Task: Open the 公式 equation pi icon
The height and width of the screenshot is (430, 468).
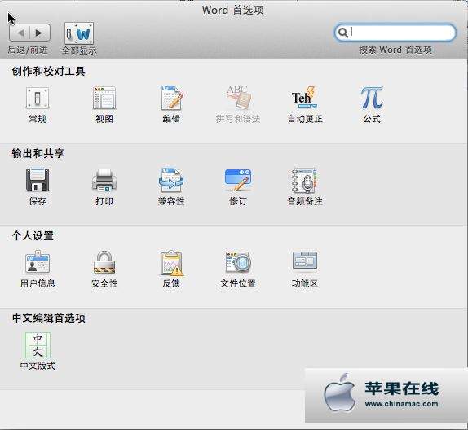Action: (372, 98)
